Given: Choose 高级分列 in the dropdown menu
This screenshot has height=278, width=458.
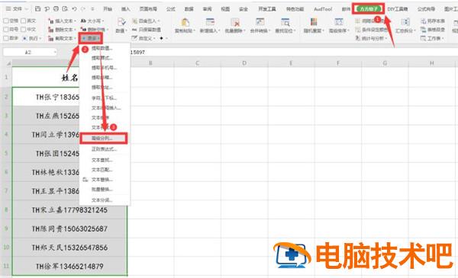Looking at the screenshot, I should (104, 139).
